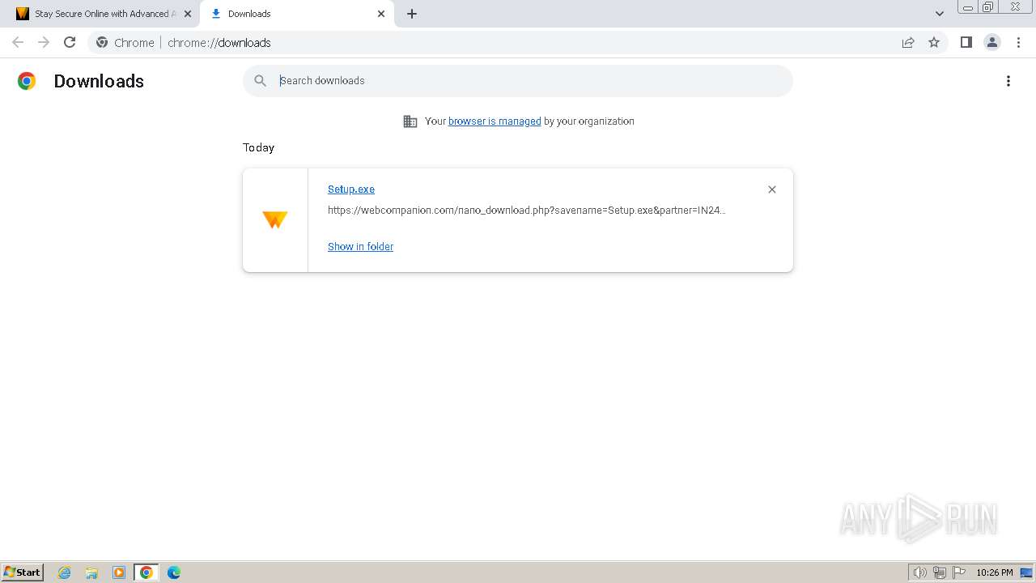The image size is (1036, 583).
Task: Expand the tab search dropdown arrow
Action: click(x=940, y=14)
